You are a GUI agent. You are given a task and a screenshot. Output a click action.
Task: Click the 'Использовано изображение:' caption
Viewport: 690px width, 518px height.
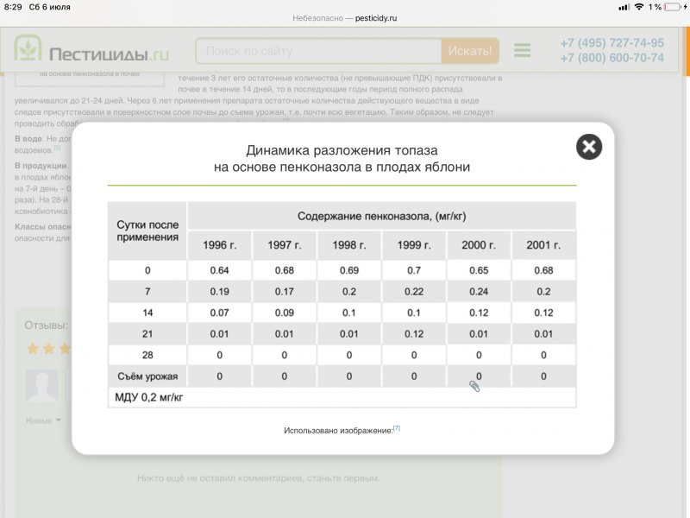338,430
